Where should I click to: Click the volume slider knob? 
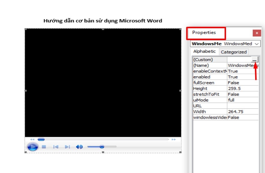point(102,147)
